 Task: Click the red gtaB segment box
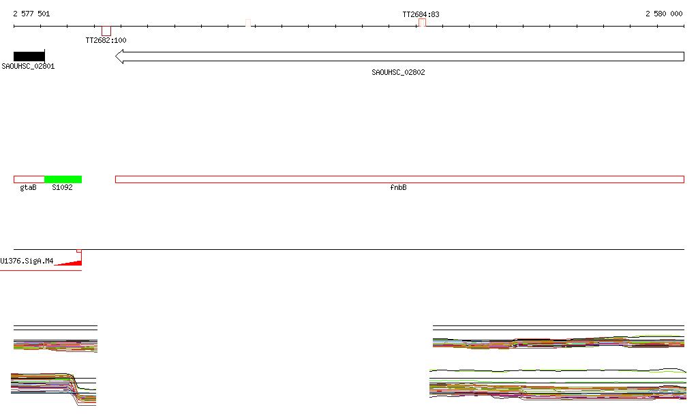pos(29,180)
